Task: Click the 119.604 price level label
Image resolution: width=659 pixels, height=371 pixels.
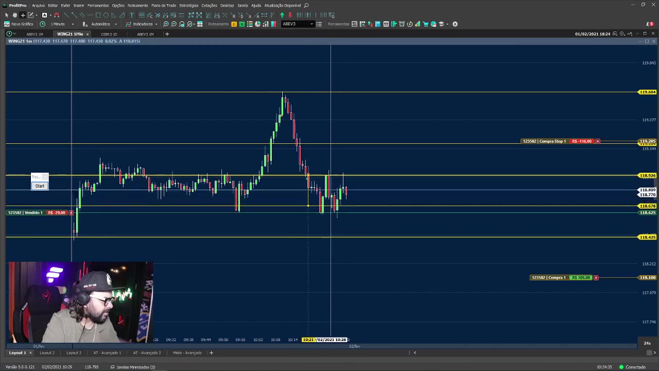Action: pos(647,92)
